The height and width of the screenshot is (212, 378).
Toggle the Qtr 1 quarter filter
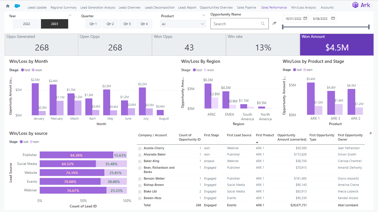(x=93, y=24)
